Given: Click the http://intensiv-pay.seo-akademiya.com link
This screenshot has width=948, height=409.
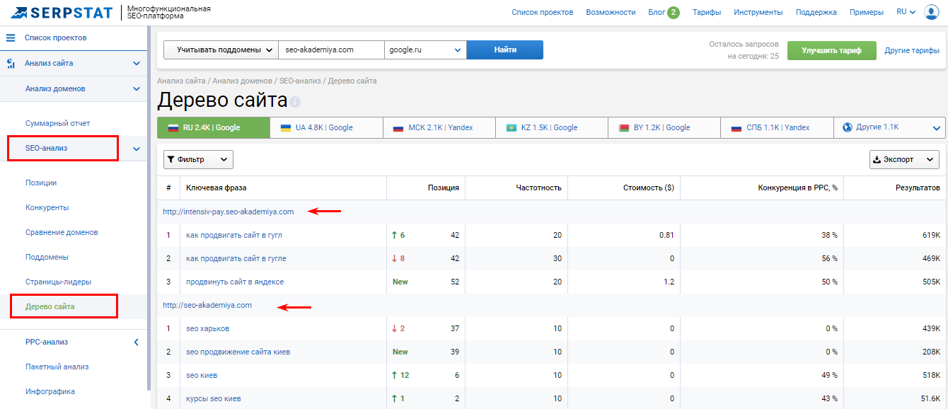Looking at the screenshot, I should [x=228, y=212].
